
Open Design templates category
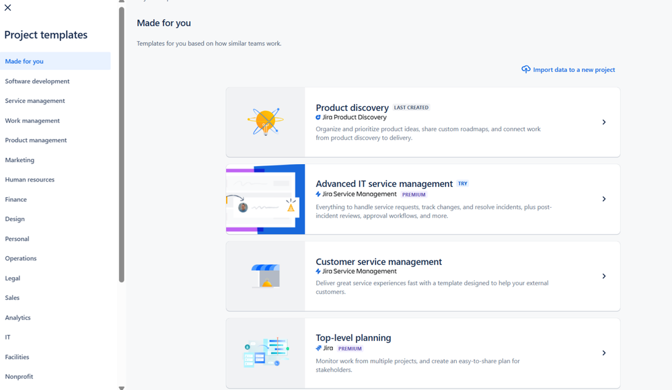[15, 219]
